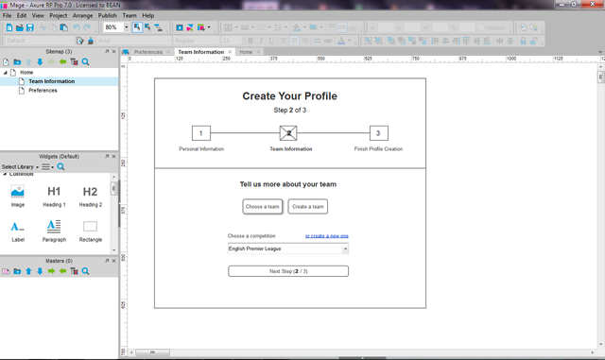
Task: Open the File menu
Action: pyautogui.click(x=7, y=15)
